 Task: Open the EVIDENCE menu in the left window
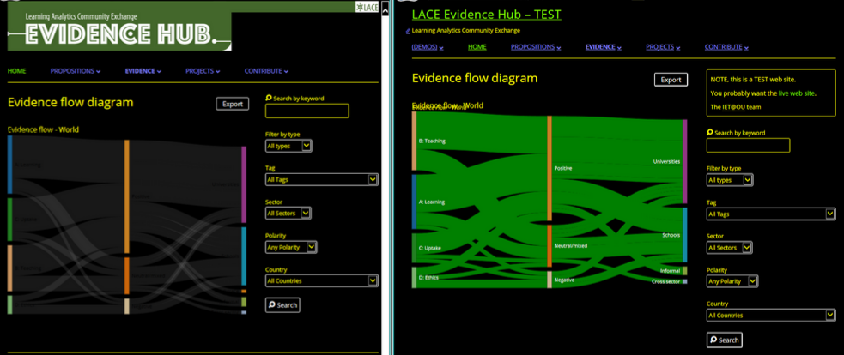click(143, 71)
